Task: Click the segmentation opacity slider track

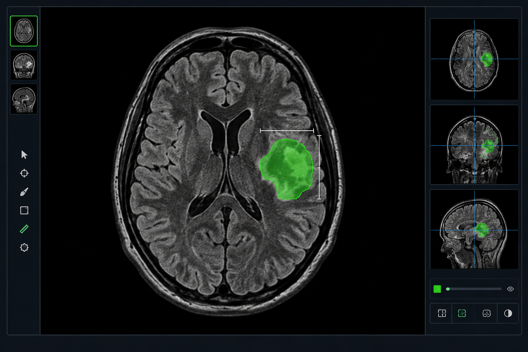Action: tap(474, 289)
